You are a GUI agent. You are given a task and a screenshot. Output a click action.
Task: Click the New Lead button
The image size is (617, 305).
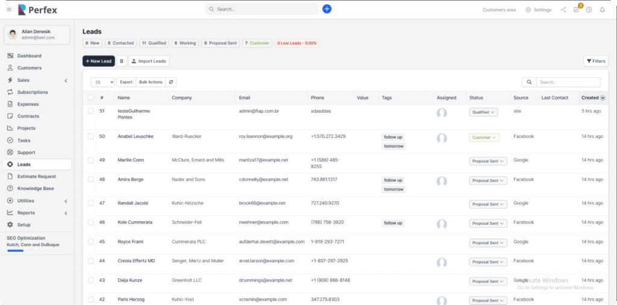[x=99, y=61]
